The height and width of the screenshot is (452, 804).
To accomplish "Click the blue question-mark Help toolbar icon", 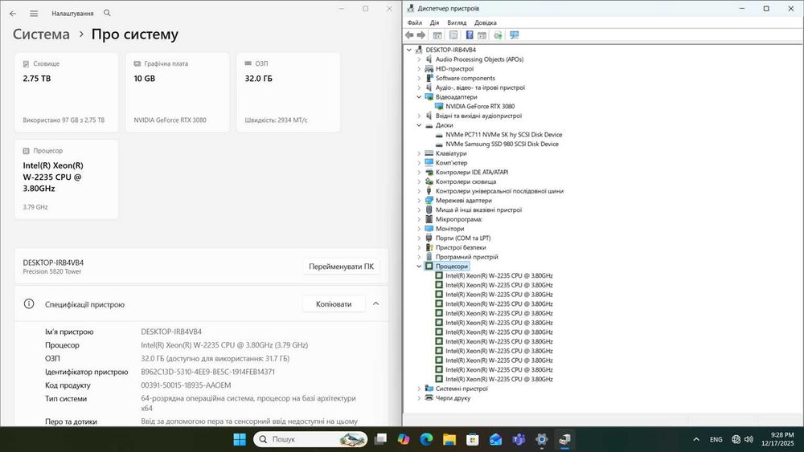I will (x=470, y=35).
